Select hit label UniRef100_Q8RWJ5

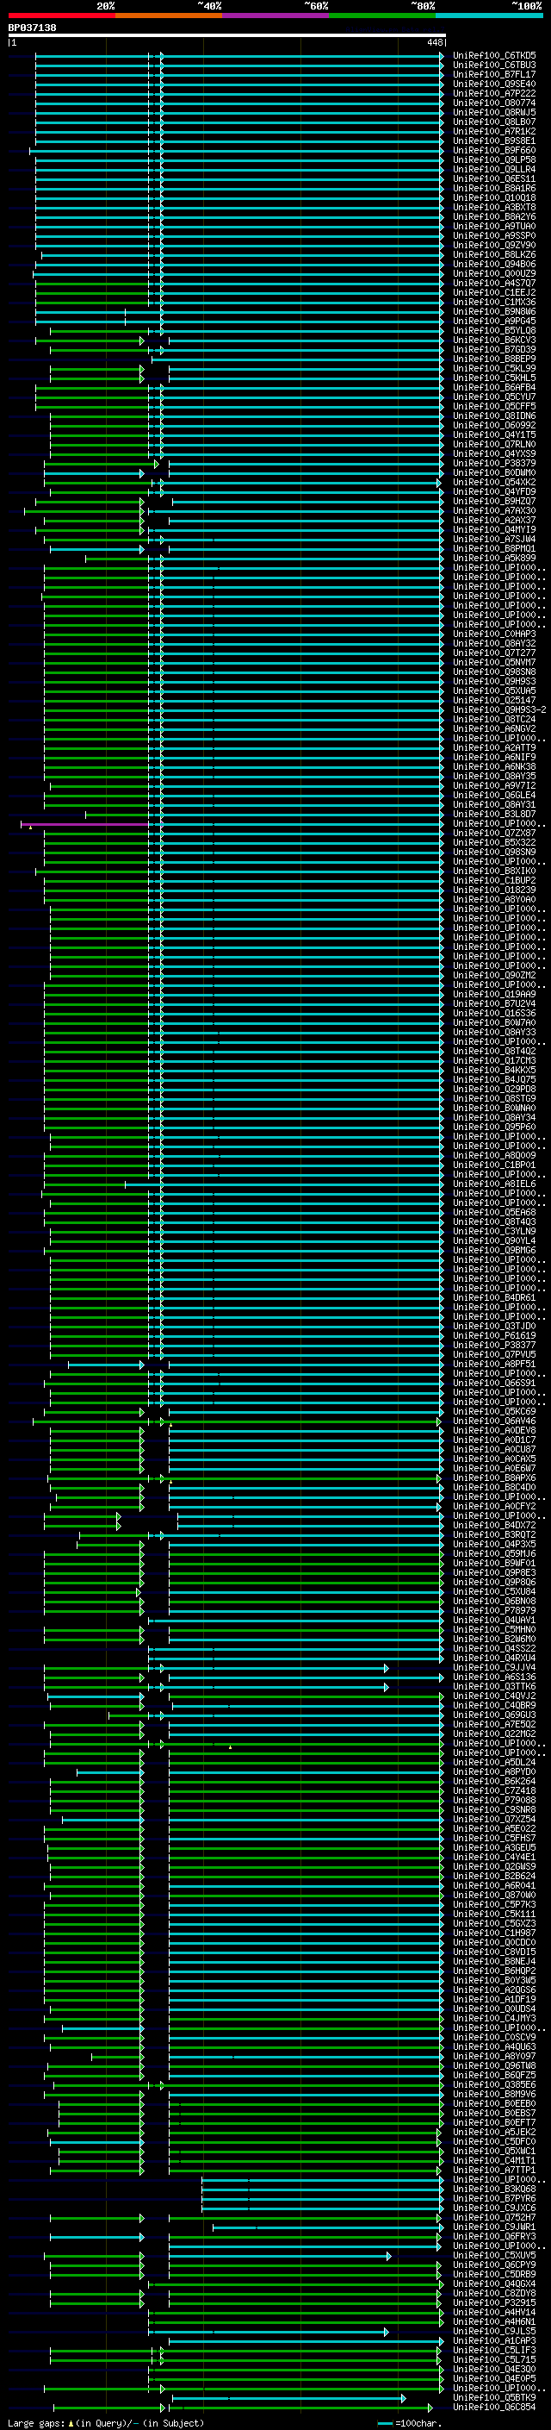tap(494, 113)
